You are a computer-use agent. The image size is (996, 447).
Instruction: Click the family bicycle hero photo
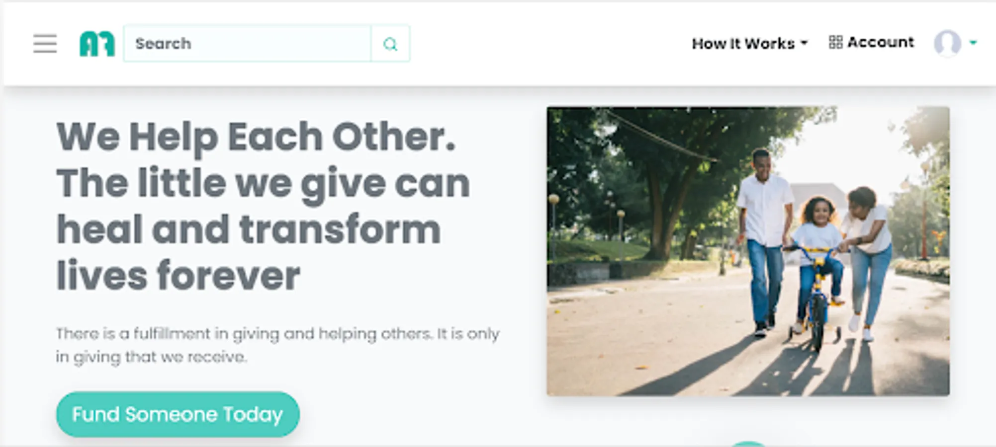point(748,251)
